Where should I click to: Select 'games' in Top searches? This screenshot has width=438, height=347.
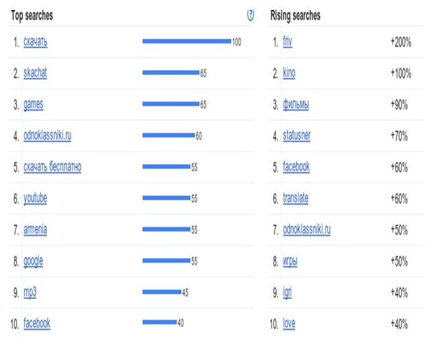coord(33,105)
